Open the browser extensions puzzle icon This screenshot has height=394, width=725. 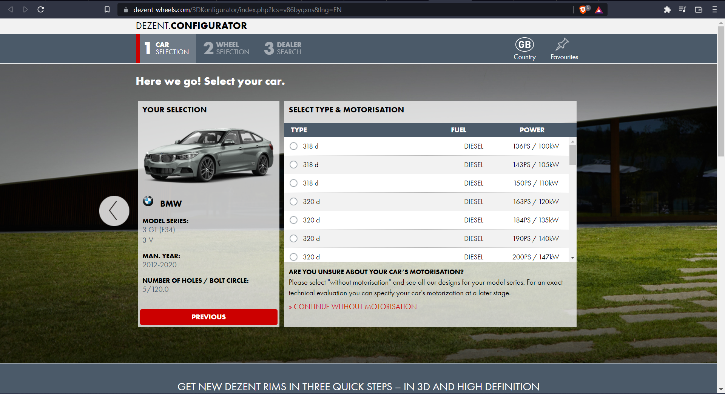[x=667, y=9]
